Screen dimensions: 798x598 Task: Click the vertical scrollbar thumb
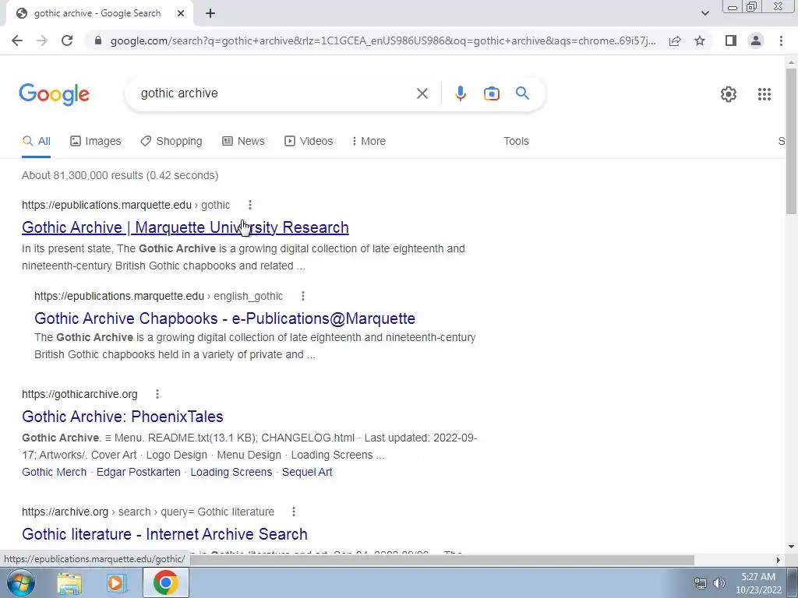click(791, 141)
